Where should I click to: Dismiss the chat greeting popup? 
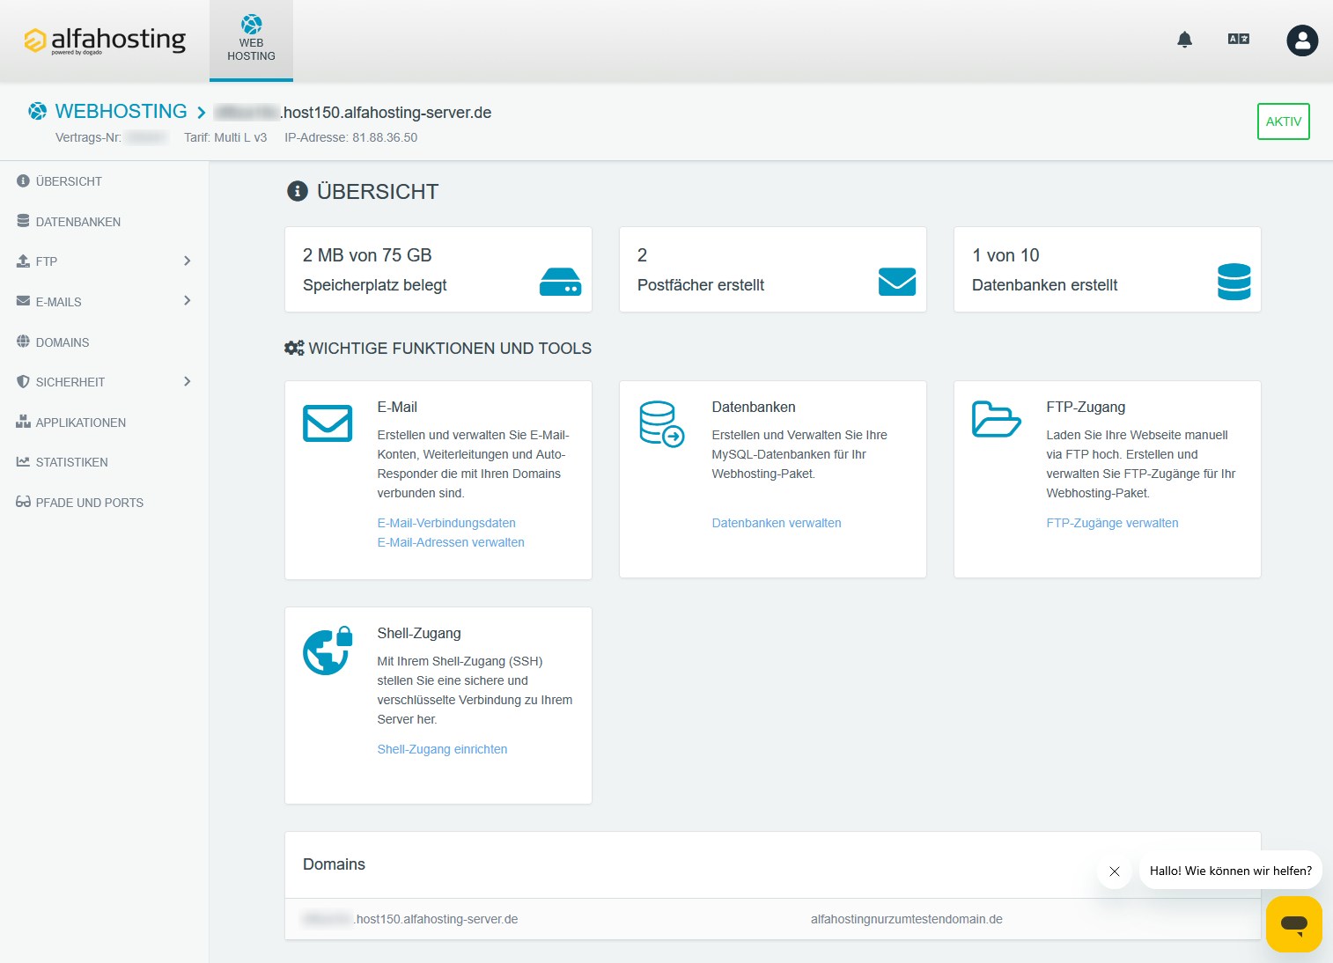pos(1114,871)
